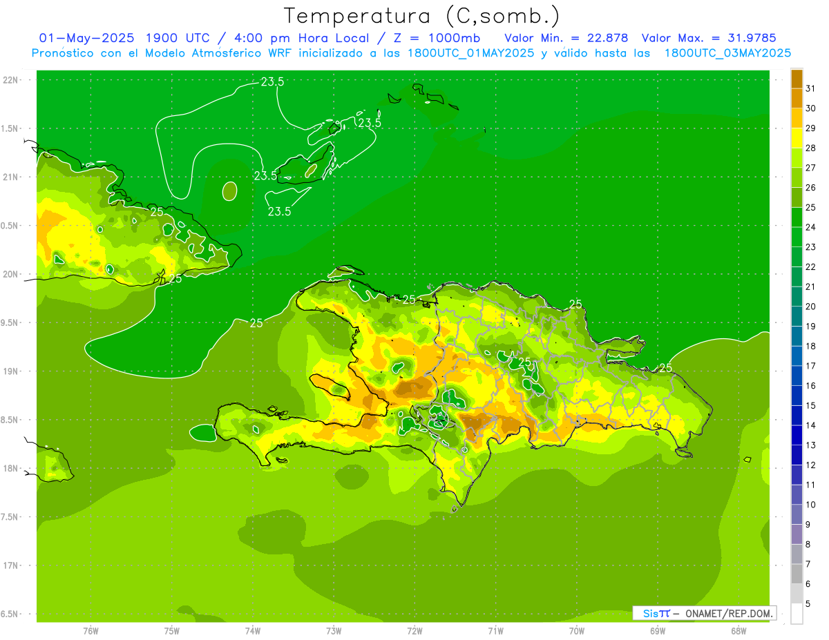
Task: Click the '28' color scale label
Action: pos(811,148)
